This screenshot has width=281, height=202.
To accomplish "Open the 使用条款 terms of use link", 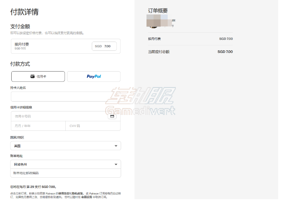I will coord(64,194).
